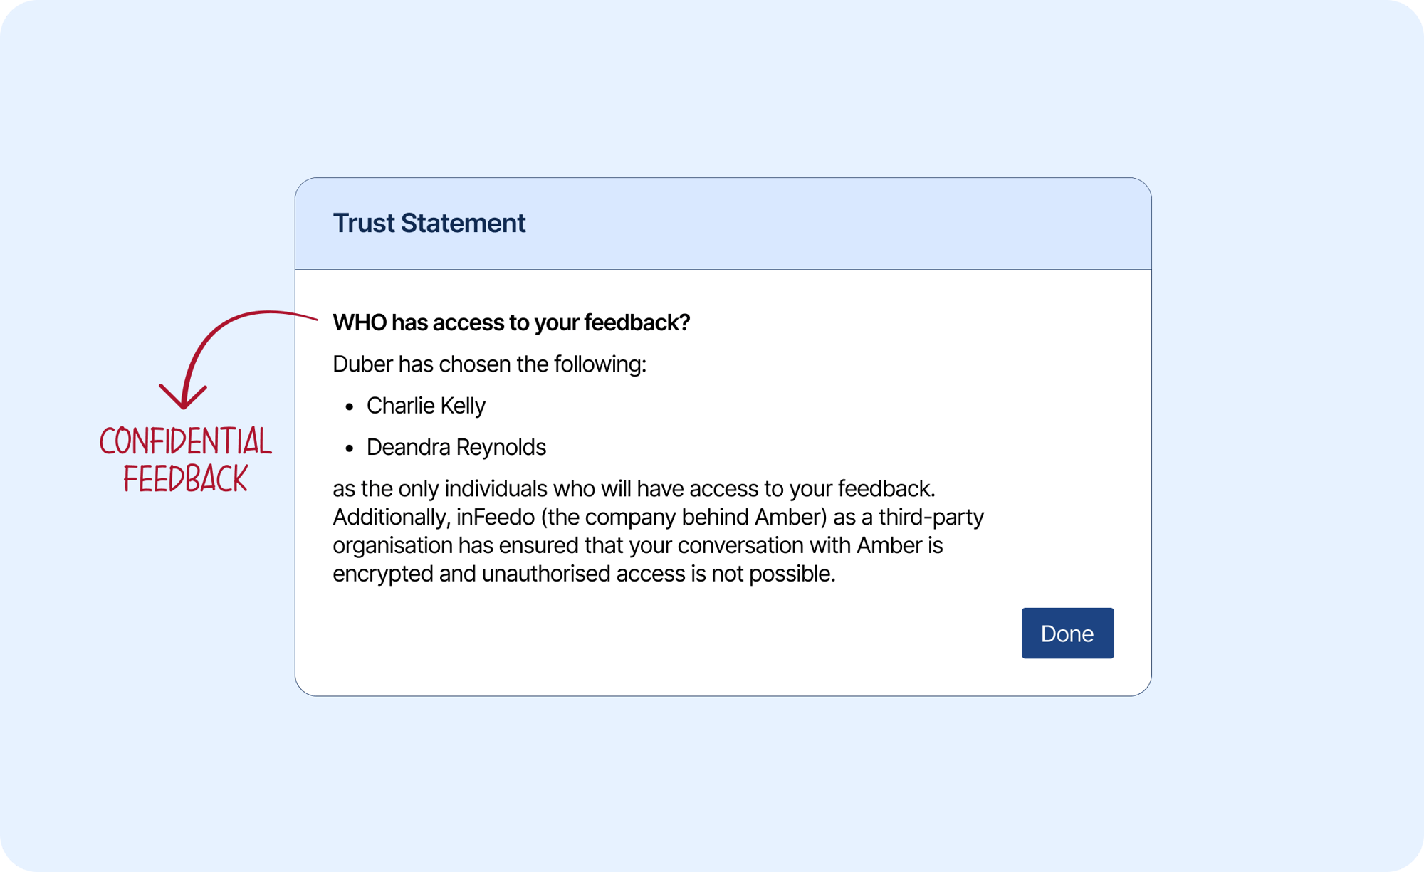This screenshot has width=1424, height=872.
Task: Click the Done button
Action: [1067, 634]
